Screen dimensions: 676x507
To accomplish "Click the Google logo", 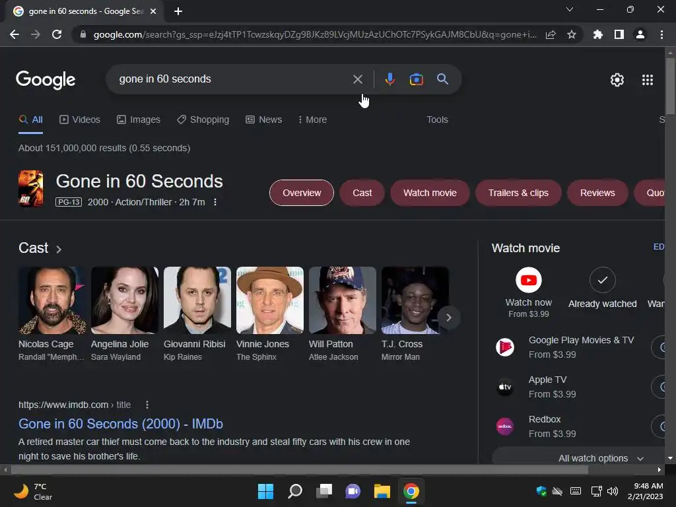I will tap(46, 80).
